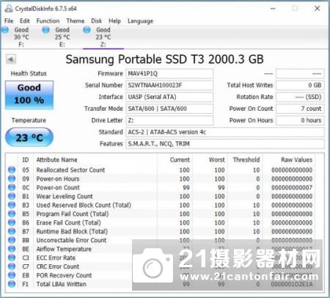This screenshot has height=298, width=330.
Task: Click status icon for Runtime Bad Block
Action: click(x=12, y=231)
